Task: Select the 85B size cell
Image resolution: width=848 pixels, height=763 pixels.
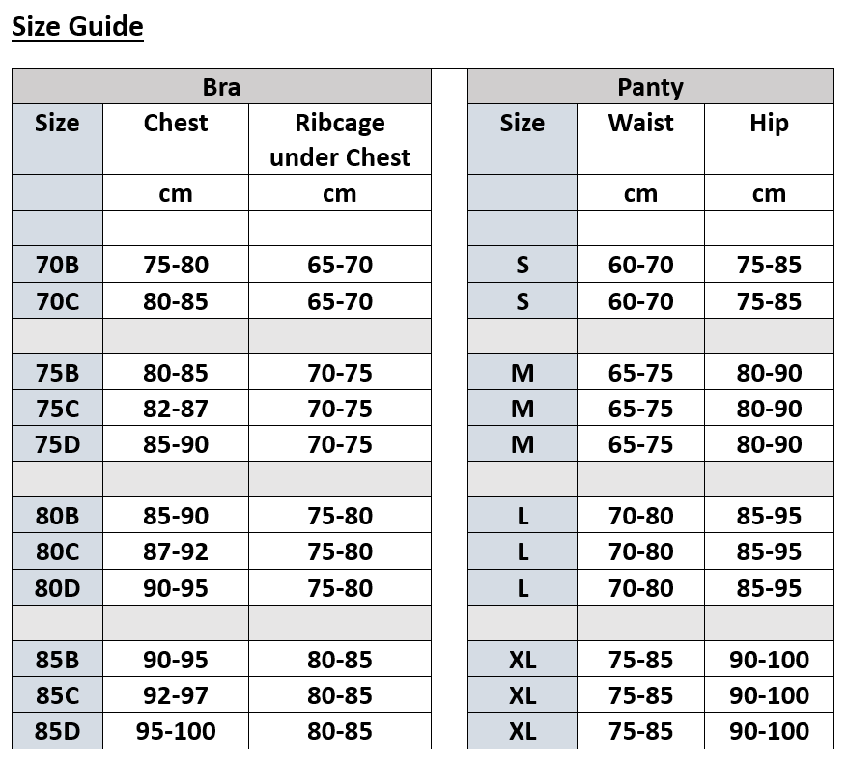Action: coord(57,660)
